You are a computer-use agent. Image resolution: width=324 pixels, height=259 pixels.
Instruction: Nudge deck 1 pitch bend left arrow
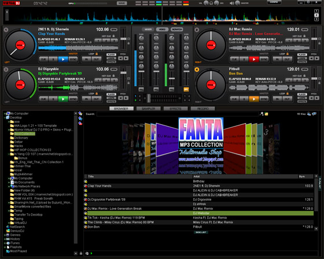[120, 58]
